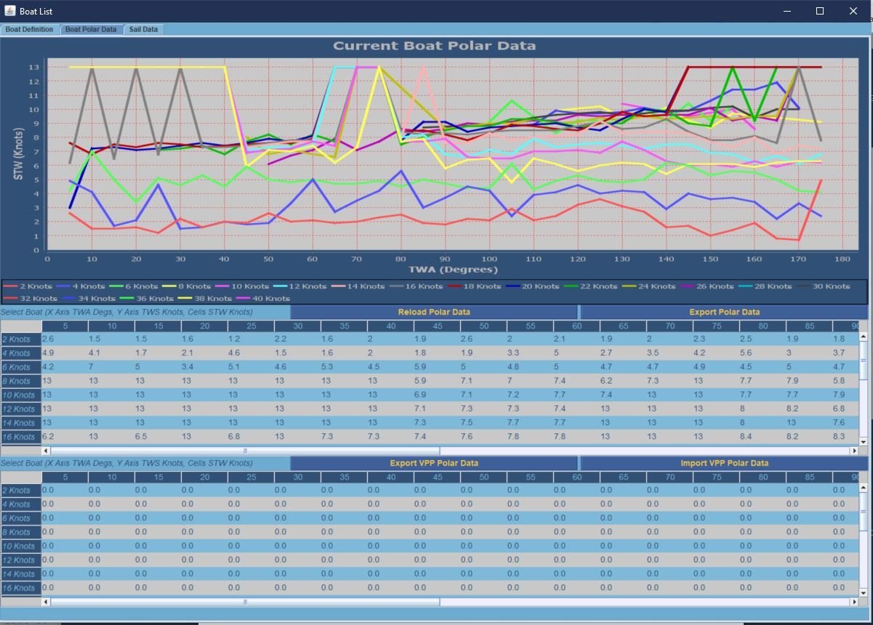Click the 2 Knots red legend marker

coord(11,286)
